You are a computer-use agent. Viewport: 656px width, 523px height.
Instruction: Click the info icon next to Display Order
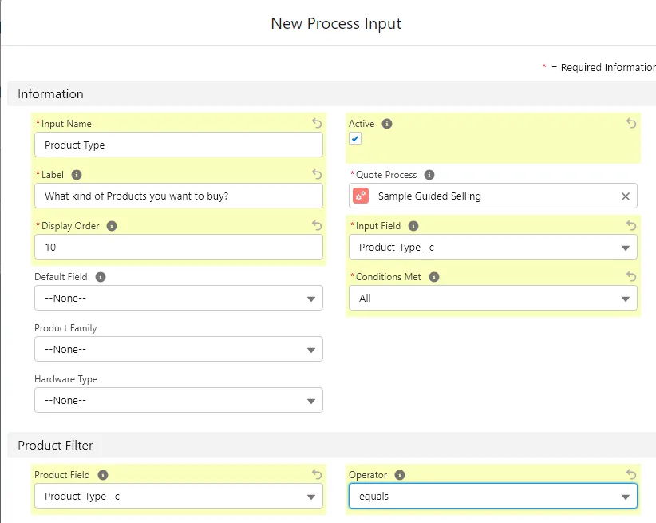(x=112, y=226)
